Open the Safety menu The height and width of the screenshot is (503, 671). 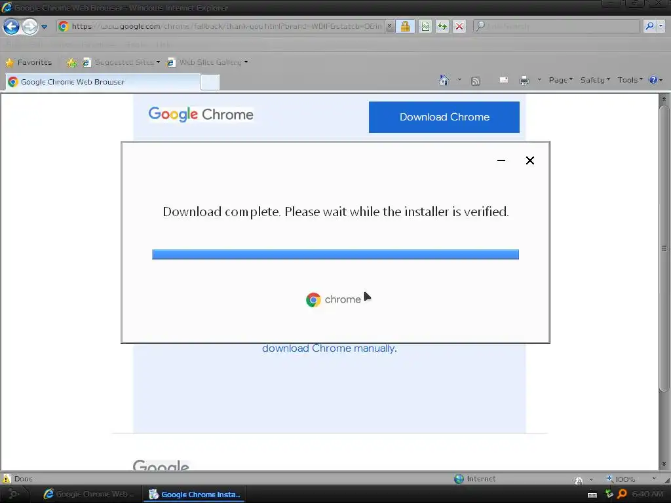(595, 80)
